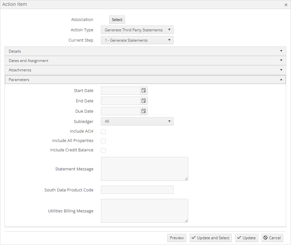291x245 pixels.
Task: Focus the South Data Product Code field
Action: click(x=137, y=190)
